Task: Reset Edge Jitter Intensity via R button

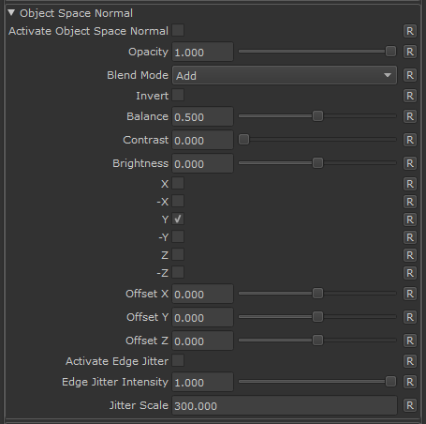Action: coord(410,382)
